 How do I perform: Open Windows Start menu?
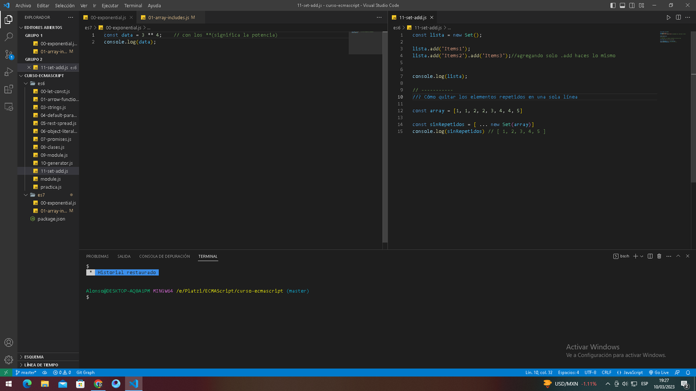pos(9,383)
